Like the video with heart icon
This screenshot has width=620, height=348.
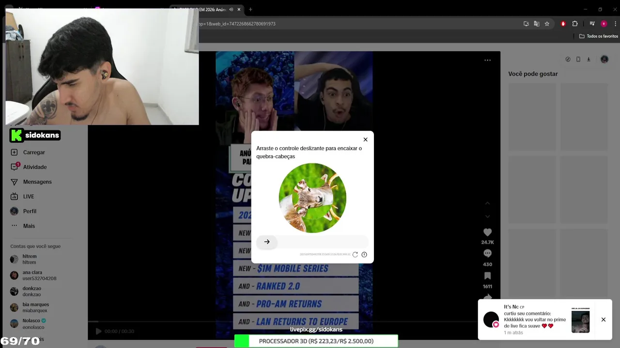[x=487, y=232]
